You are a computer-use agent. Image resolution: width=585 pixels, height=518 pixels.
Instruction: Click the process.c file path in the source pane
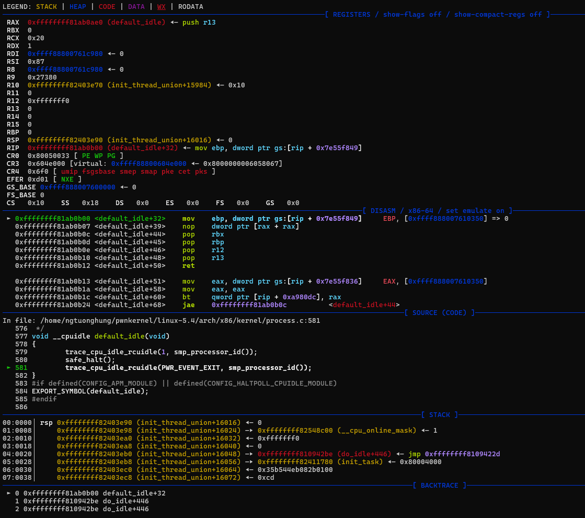178,321
